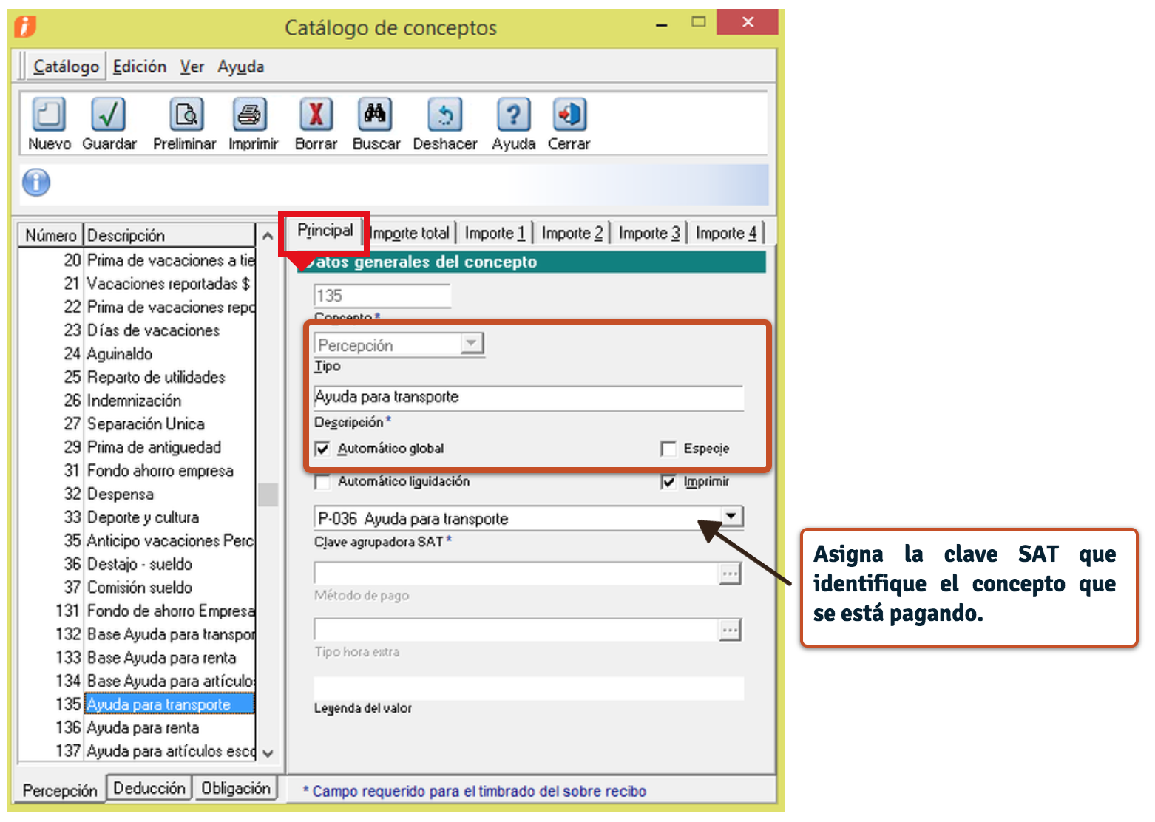The height and width of the screenshot is (822, 1155).
Task: Open the Tipo dropdown showing Percepción
Action: click(x=471, y=344)
